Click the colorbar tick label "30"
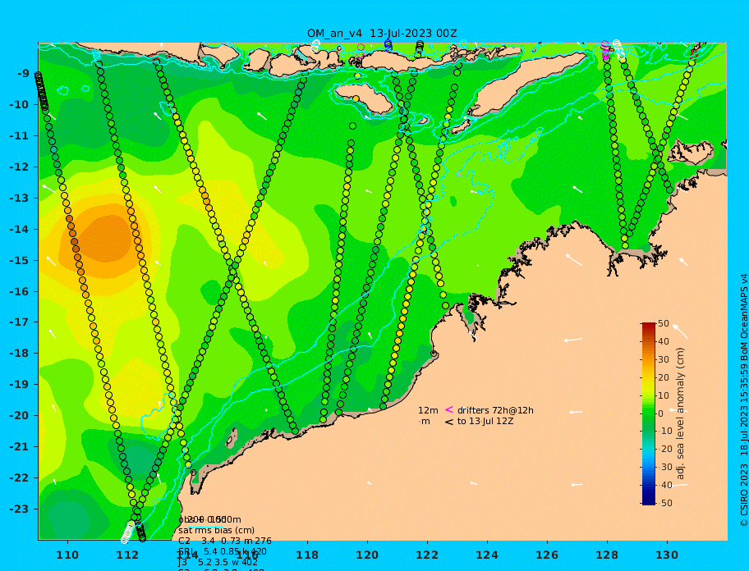 point(664,359)
